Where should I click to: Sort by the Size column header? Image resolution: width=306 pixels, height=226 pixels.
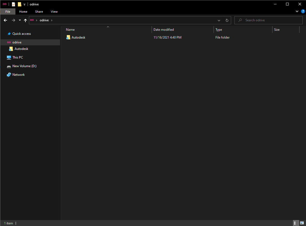pyautogui.click(x=286, y=30)
